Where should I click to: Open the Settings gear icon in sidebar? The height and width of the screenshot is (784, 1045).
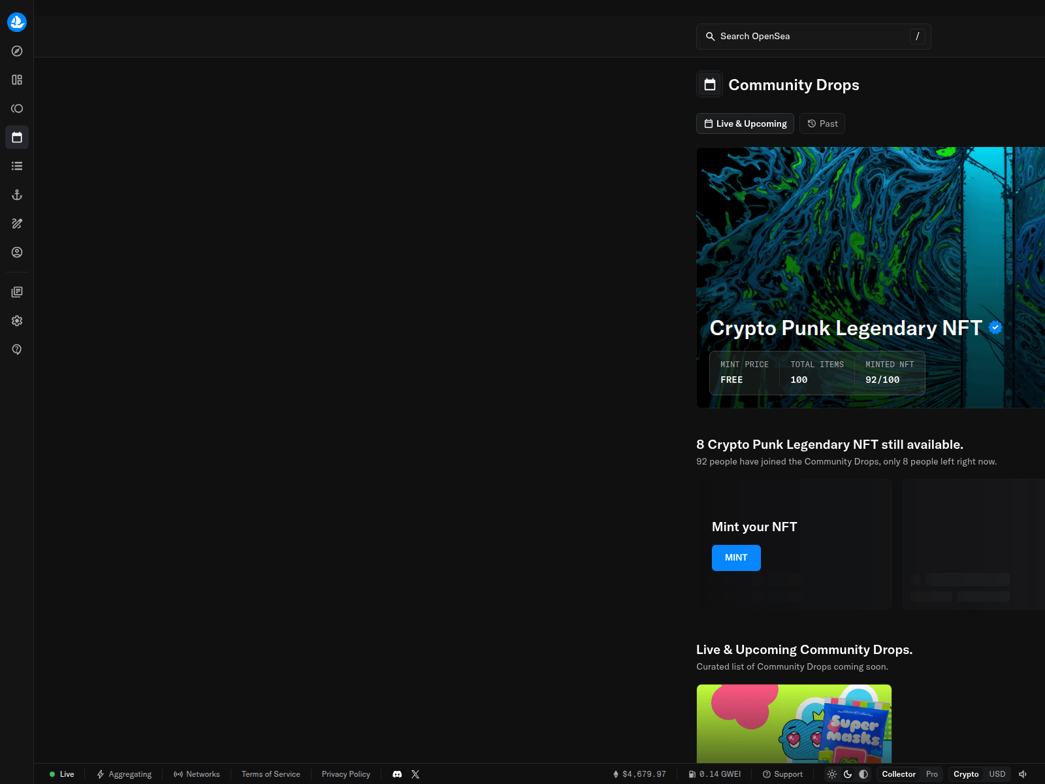(17, 321)
